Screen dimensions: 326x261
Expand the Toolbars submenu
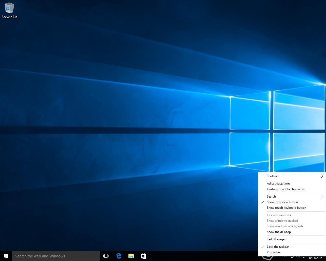pos(292,176)
